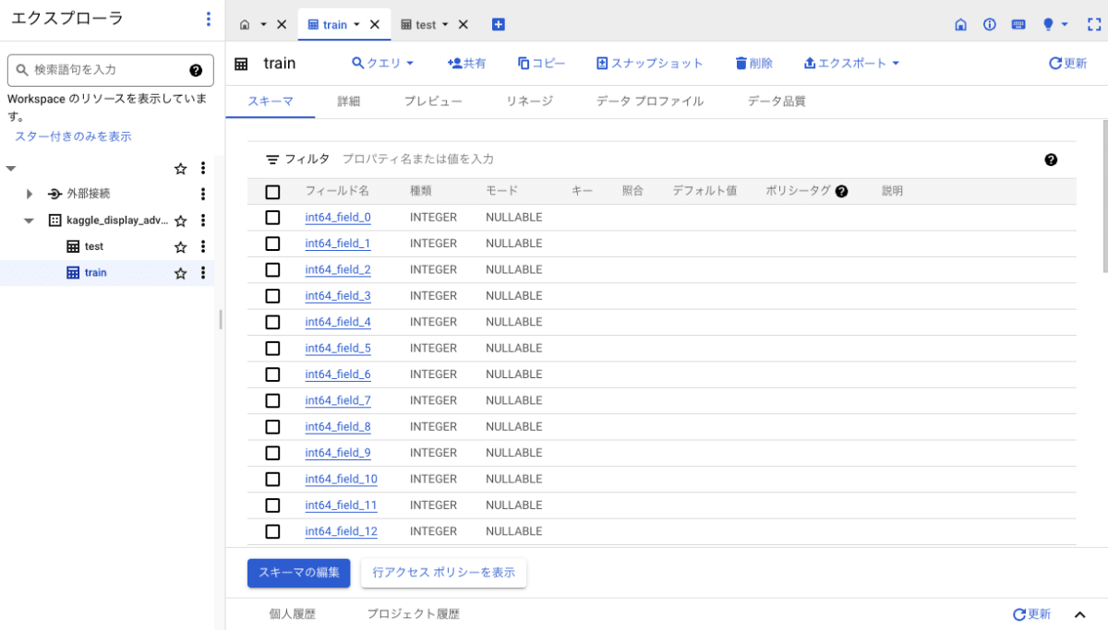Click the filter help question mark icon
This screenshot has height=630, width=1108.
[x=1051, y=160]
